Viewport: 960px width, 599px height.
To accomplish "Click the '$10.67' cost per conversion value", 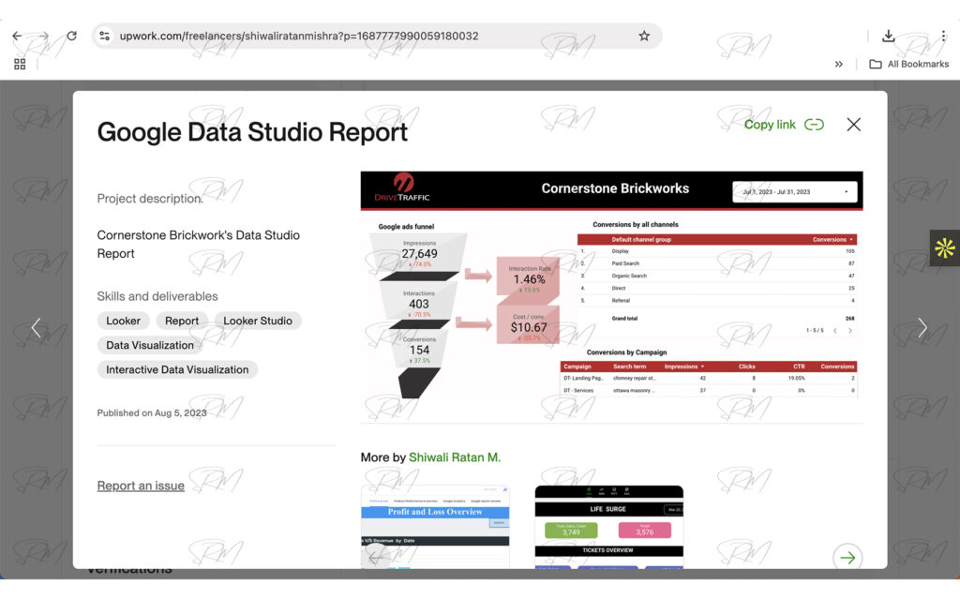I will (x=529, y=327).
